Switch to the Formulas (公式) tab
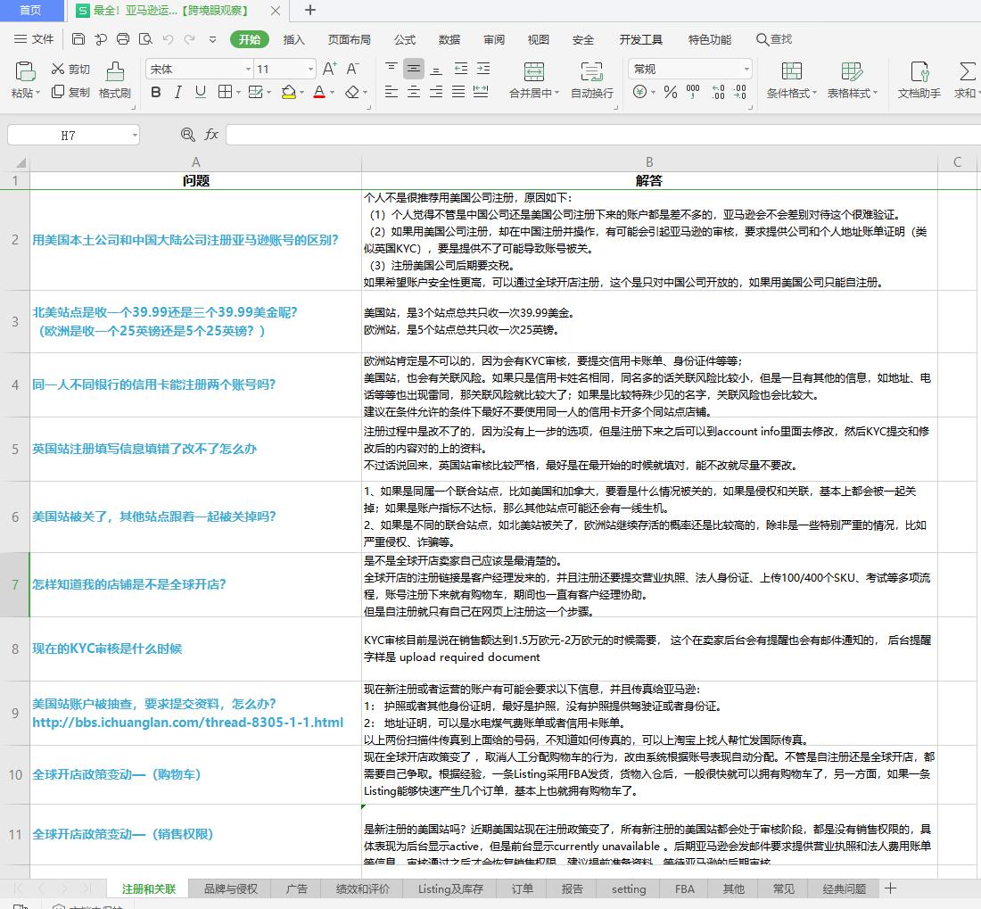 405,39
